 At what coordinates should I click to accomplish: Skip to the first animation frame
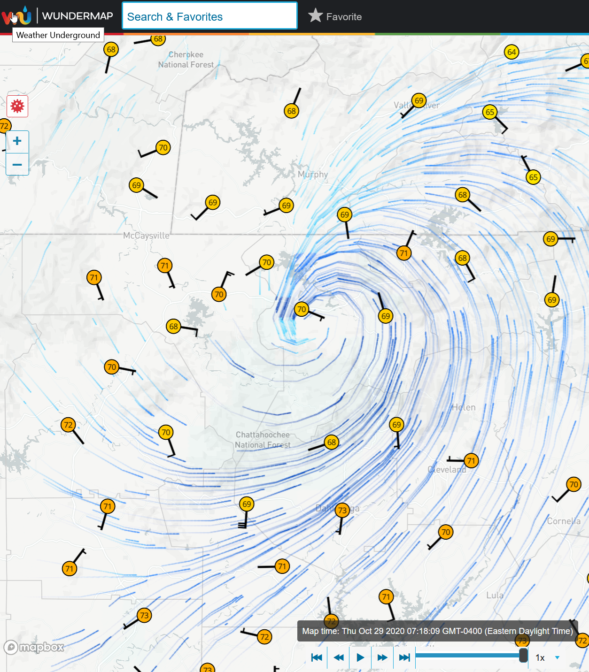[317, 657]
